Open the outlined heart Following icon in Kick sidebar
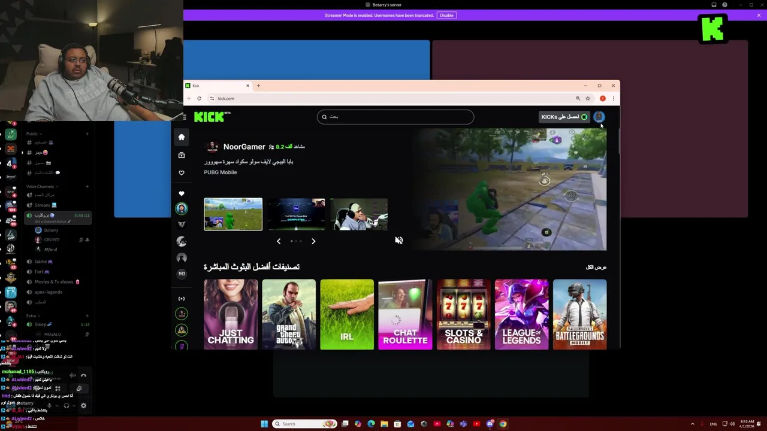The height and width of the screenshot is (431, 767). point(182,173)
